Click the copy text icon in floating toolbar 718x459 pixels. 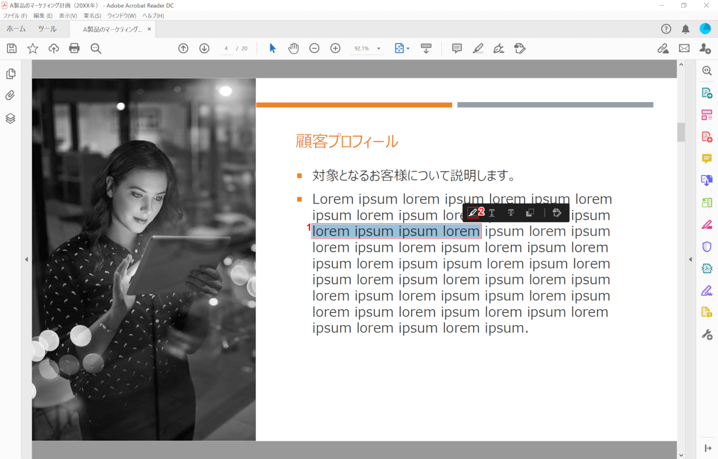[530, 213]
